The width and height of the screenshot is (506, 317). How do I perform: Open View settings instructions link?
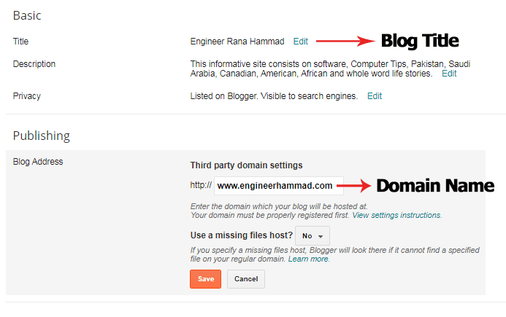pos(396,215)
